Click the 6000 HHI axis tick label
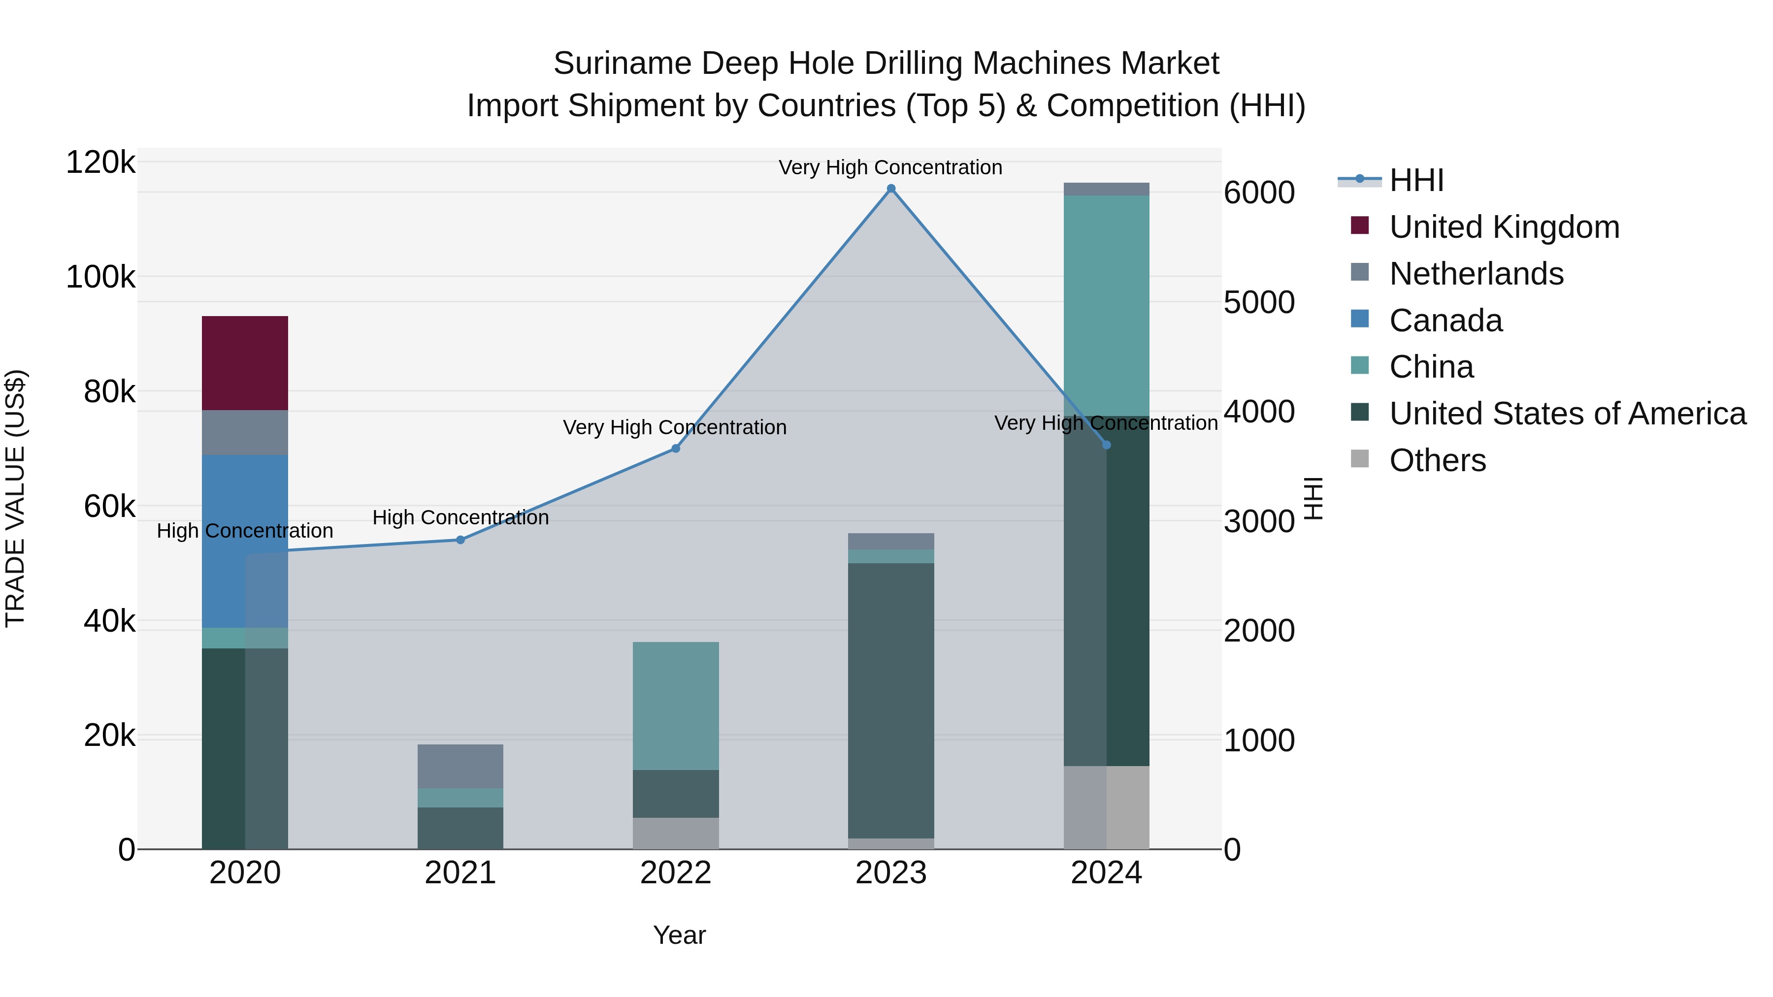The height and width of the screenshot is (997, 1773). [1259, 193]
